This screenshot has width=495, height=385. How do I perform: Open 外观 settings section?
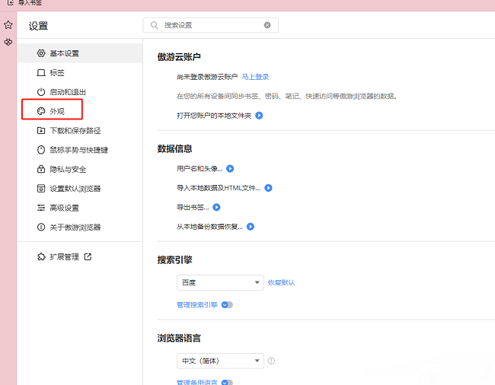pos(79,111)
